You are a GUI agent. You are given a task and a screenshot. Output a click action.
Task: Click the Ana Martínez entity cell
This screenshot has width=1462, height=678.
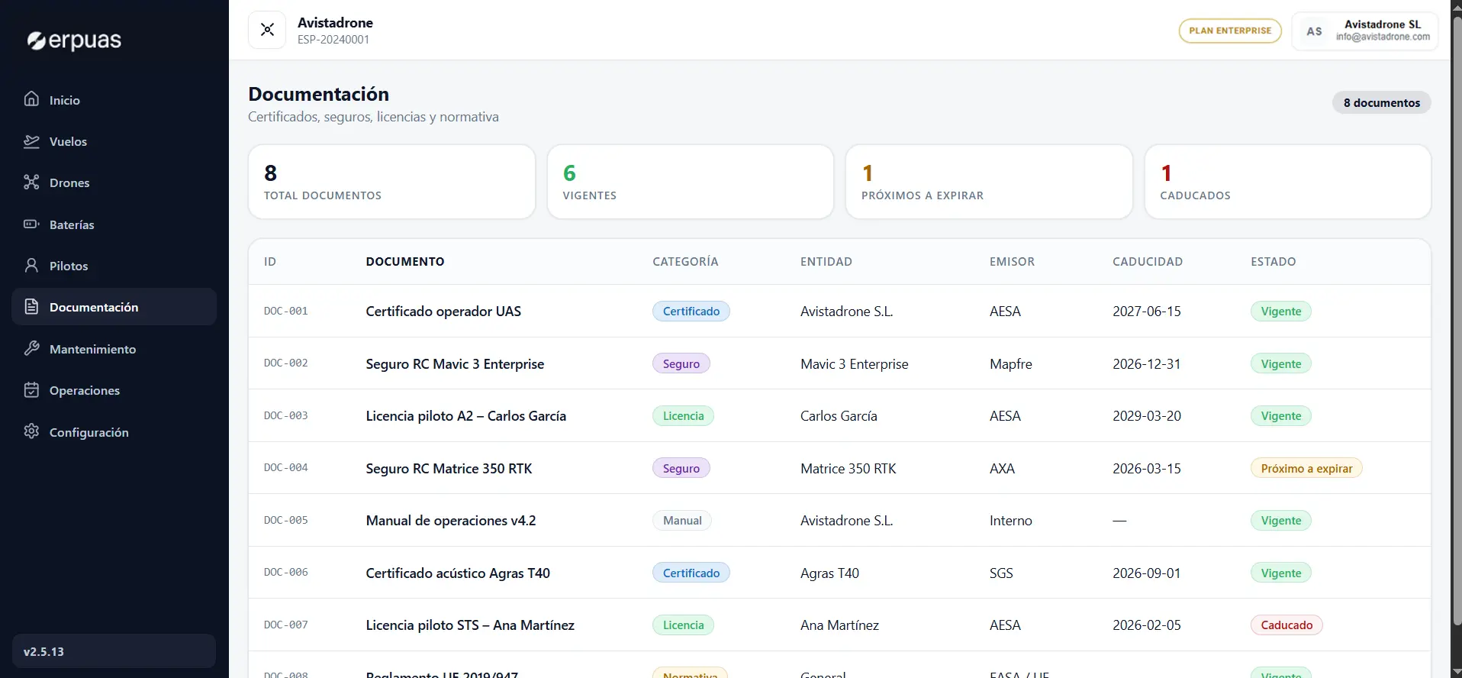click(x=839, y=625)
